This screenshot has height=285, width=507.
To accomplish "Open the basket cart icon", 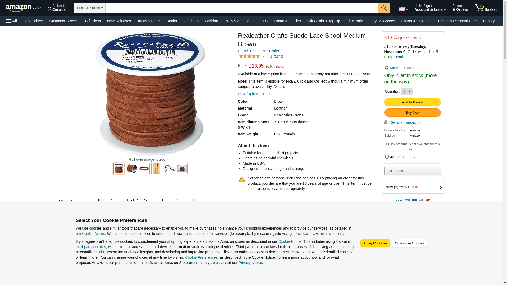I will pyautogui.click(x=485, y=8).
